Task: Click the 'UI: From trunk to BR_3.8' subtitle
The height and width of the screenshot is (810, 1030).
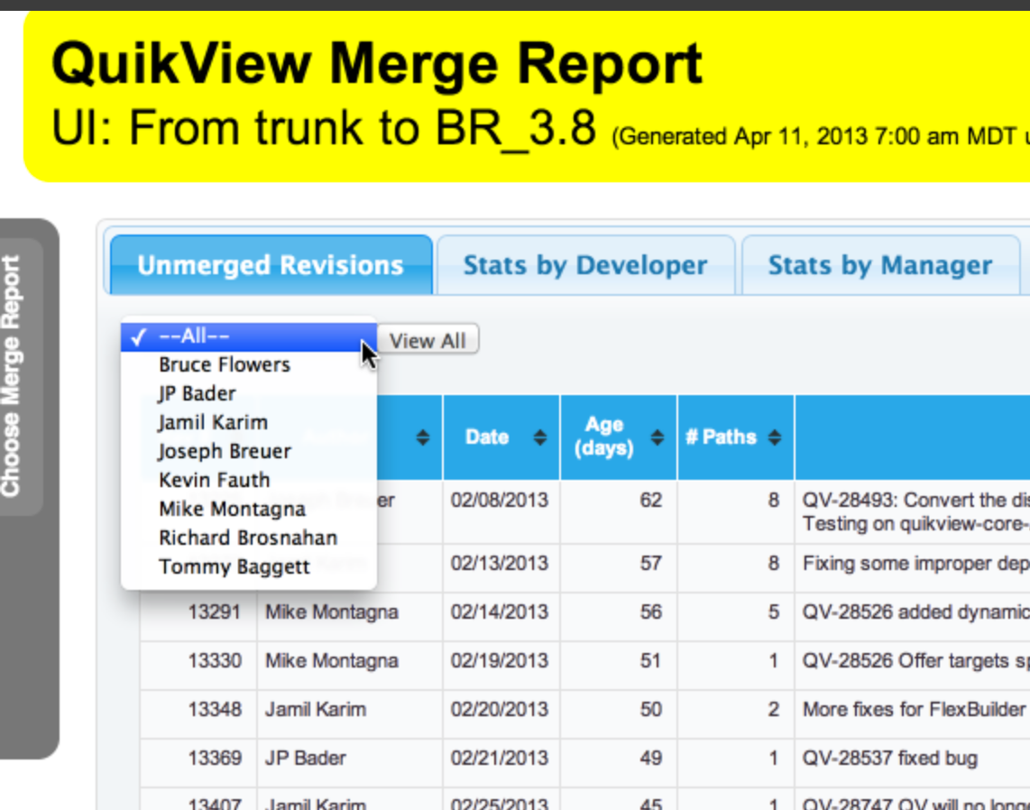Action: [x=324, y=127]
